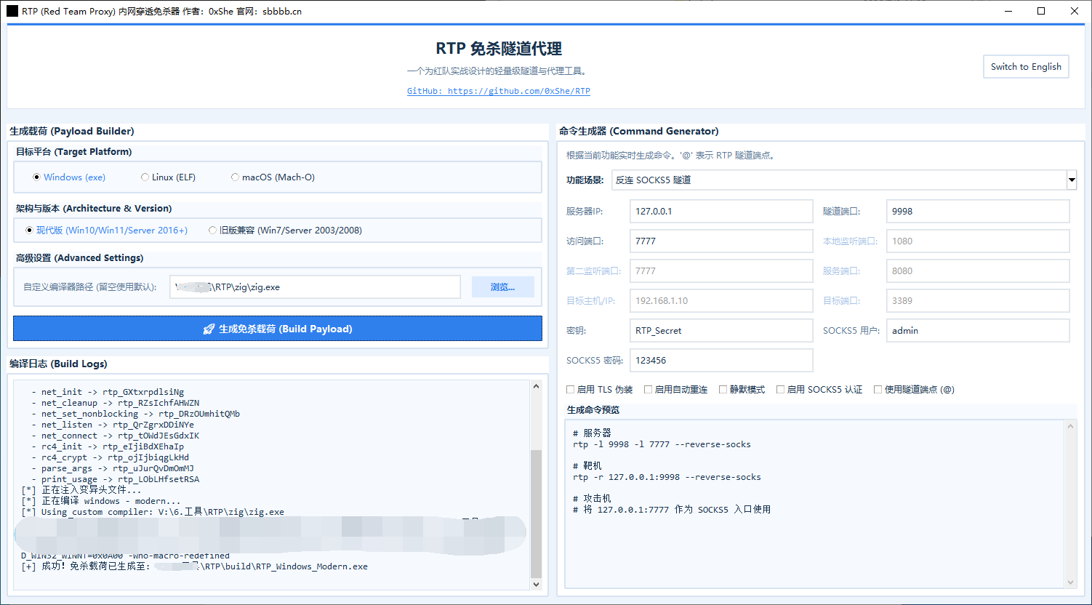Screen dimensions: 1092x605
Task: Click the '命令生成器 (Command Generator)' section title
Action: [x=638, y=132]
